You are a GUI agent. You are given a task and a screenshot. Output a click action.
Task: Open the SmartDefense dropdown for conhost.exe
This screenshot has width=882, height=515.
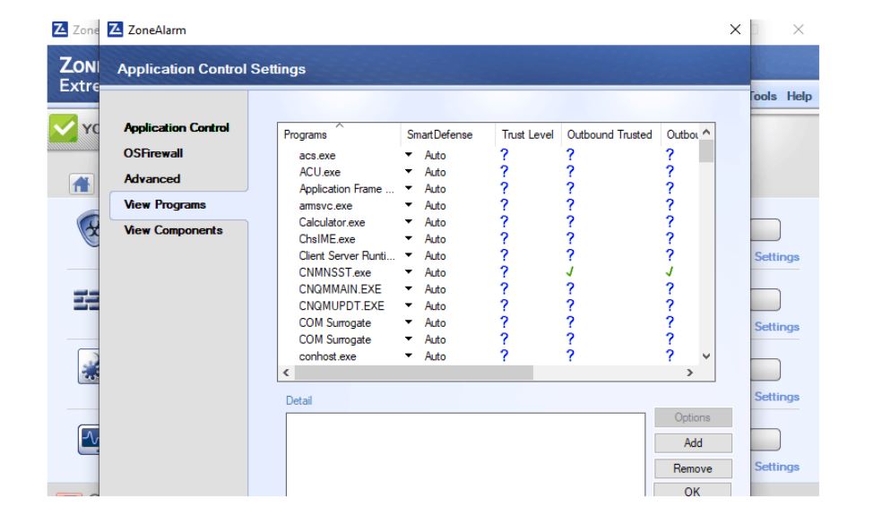(409, 356)
